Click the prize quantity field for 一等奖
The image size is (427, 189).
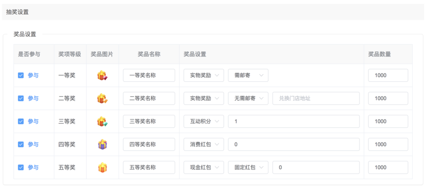388,75
